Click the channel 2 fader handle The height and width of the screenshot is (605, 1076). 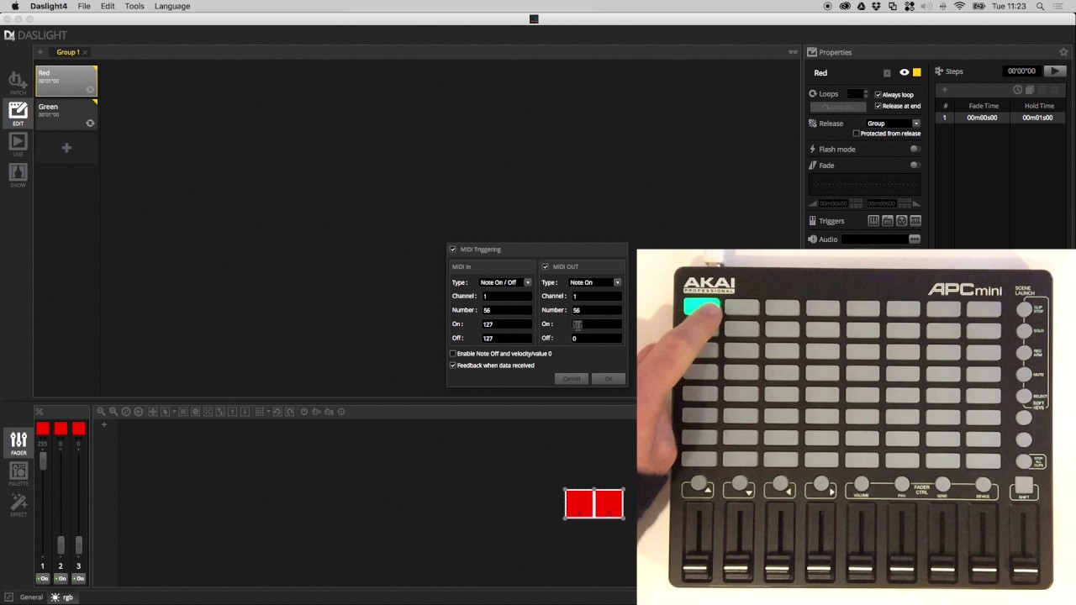click(x=61, y=544)
